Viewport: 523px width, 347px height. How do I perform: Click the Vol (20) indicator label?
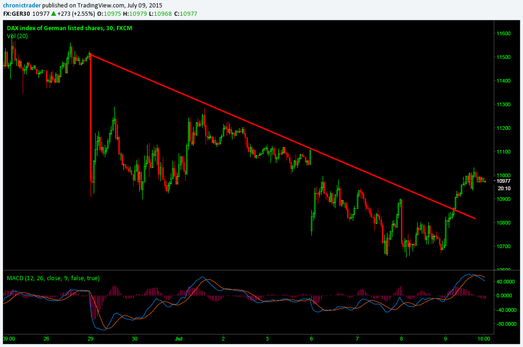pyautogui.click(x=17, y=36)
